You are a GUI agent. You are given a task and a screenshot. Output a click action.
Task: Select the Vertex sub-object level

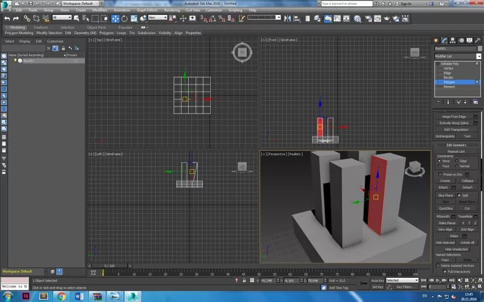click(x=448, y=68)
